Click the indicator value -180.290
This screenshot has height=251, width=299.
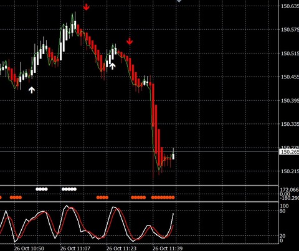290,198
